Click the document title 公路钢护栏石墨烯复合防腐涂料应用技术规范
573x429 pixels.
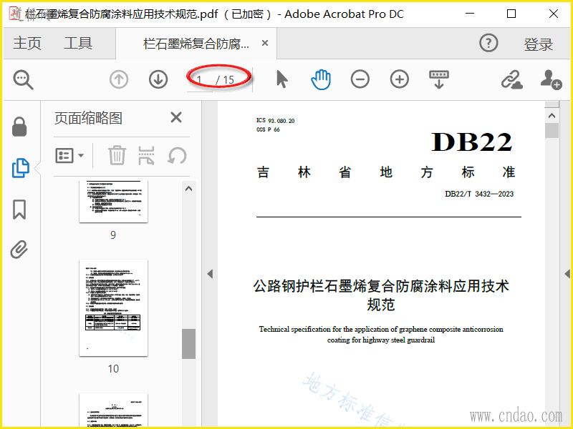[x=381, y=295]
